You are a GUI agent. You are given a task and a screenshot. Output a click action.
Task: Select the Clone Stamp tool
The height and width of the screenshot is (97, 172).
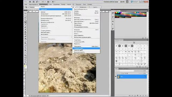tap(26, 32)
